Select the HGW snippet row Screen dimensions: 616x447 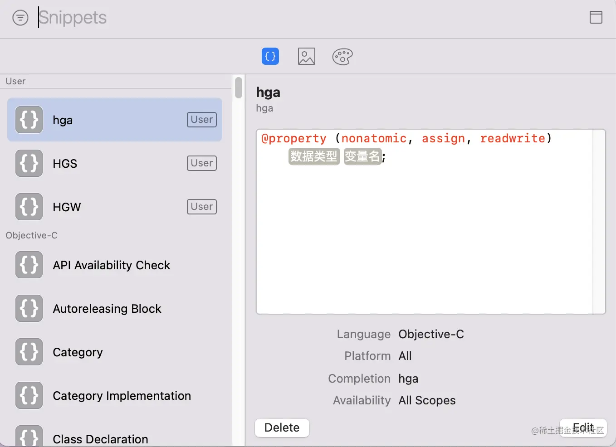[115, 207]
